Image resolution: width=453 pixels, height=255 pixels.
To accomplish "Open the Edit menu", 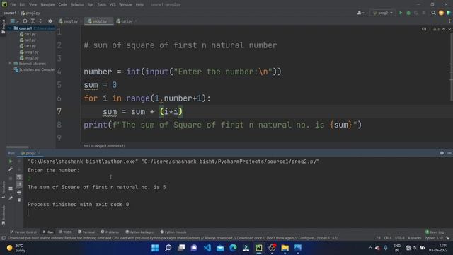I will tap(23, 5).
